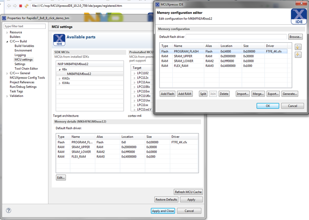
Task: Expand the LPC112x target node
Action: click(x=135, y=78)
